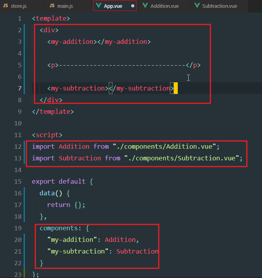The width and height of the screenshot is (262, 278).
Task: Select line number 7 in the gutter
Action: coord(19,88)
